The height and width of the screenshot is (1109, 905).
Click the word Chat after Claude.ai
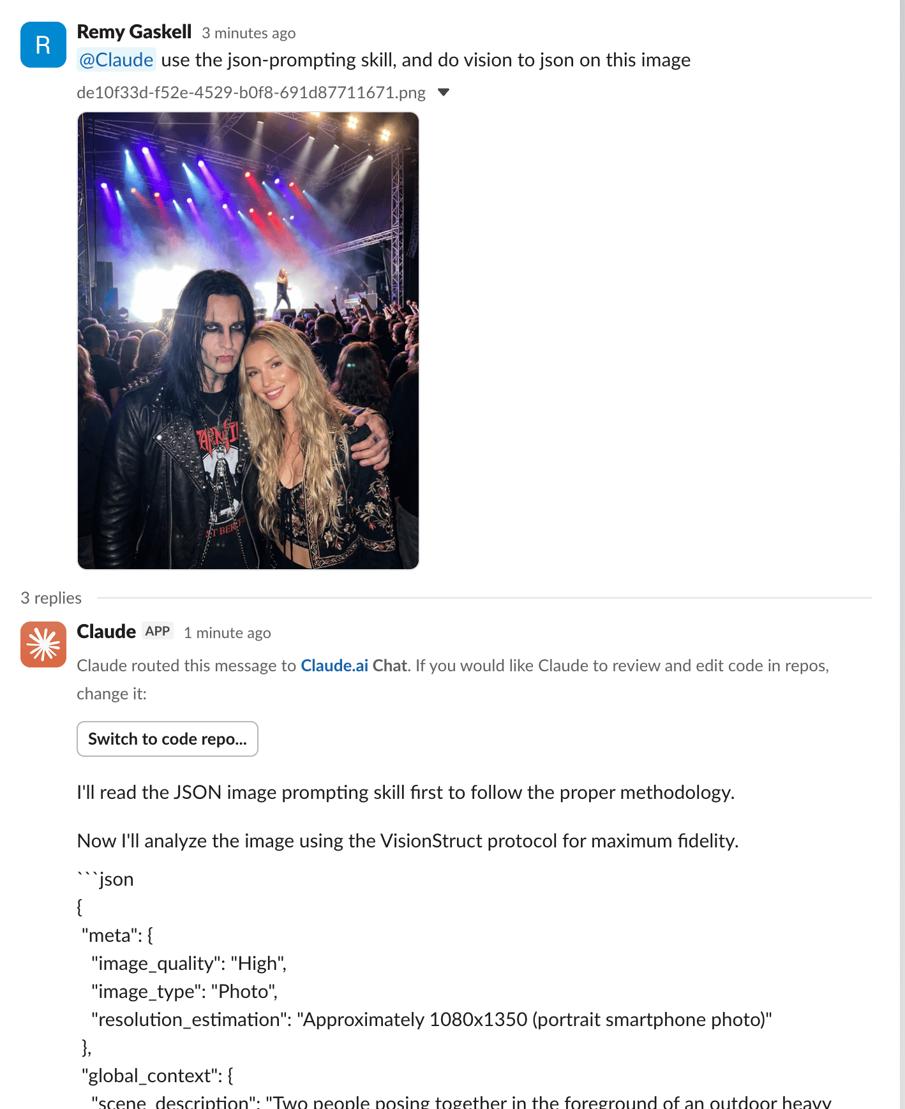coord(390,666)
